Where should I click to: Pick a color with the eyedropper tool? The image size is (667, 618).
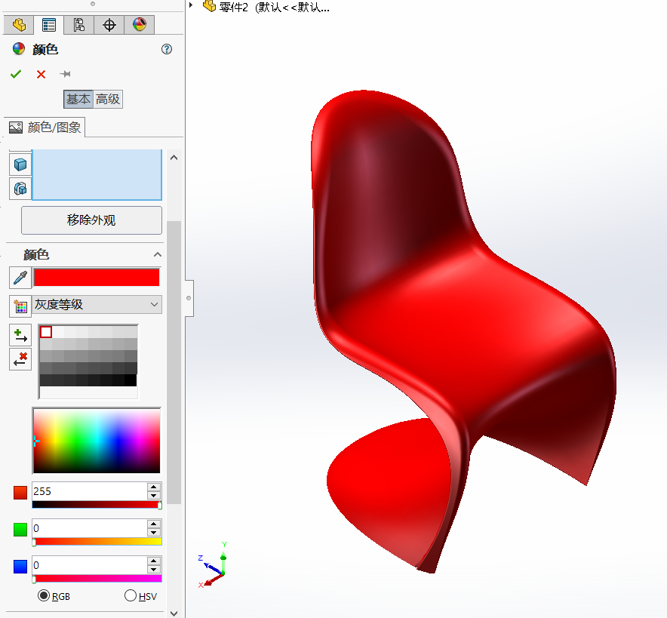[x=20, y=278]
